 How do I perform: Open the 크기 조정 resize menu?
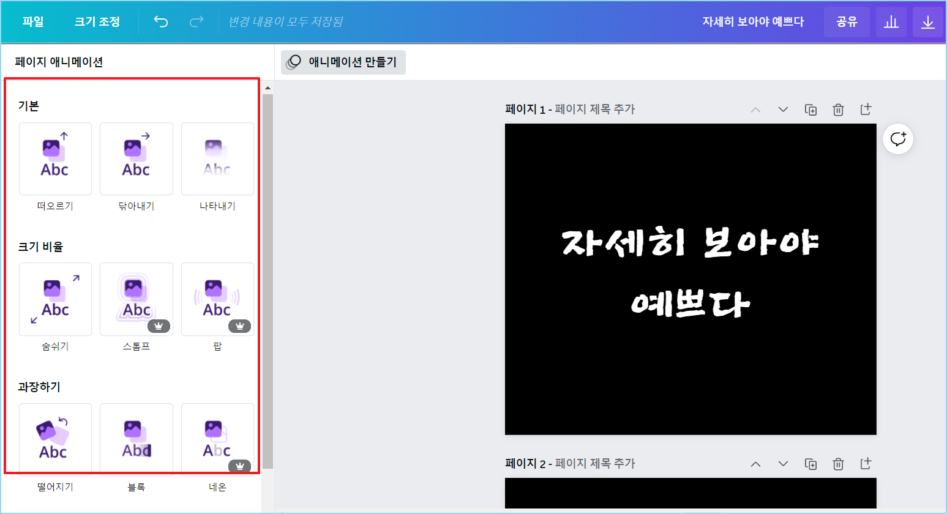96,21
